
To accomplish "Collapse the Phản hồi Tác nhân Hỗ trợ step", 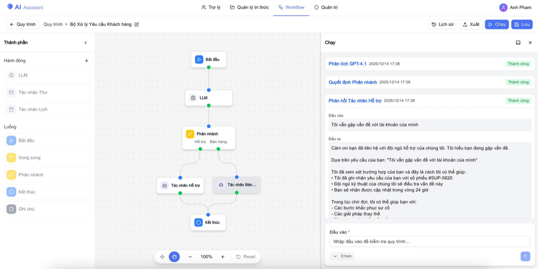I will [x=430, y=100].
